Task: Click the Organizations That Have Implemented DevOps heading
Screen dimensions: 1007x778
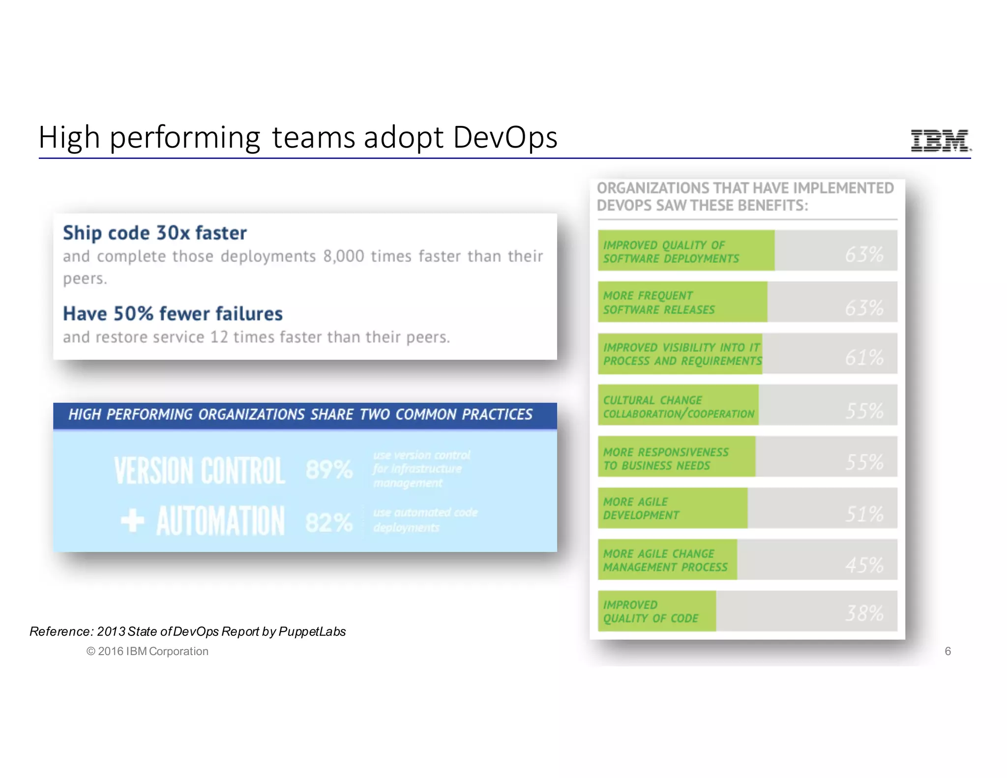Action: [744, 197]
